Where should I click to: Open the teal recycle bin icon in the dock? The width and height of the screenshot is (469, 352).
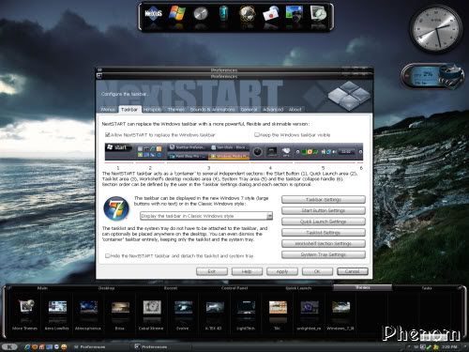(223, 14)
